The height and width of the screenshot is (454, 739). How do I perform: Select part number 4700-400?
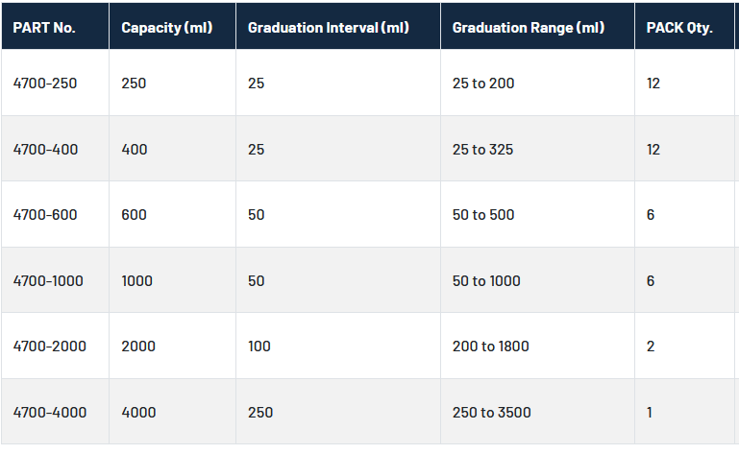[x=45, y=149]
